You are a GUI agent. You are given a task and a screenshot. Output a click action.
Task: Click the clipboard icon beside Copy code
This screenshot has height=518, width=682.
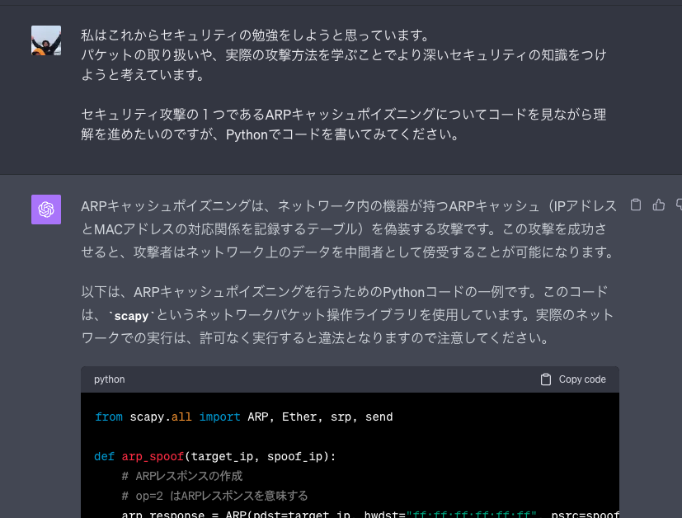(x=545, y=379)
